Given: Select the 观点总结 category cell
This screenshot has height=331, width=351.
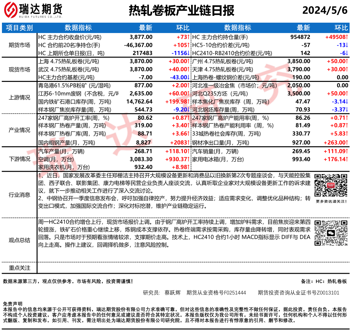Looking at the screenshot, I should (19, 240).
